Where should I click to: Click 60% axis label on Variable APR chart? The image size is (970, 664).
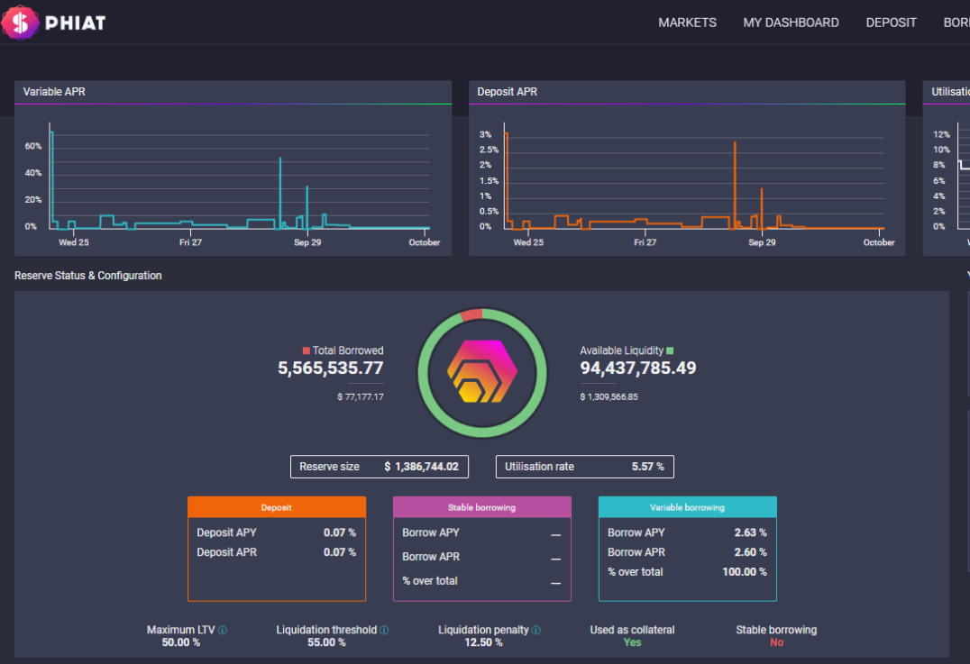33,147
